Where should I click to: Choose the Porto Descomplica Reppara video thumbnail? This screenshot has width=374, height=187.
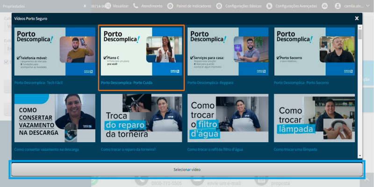coord(228,51)
